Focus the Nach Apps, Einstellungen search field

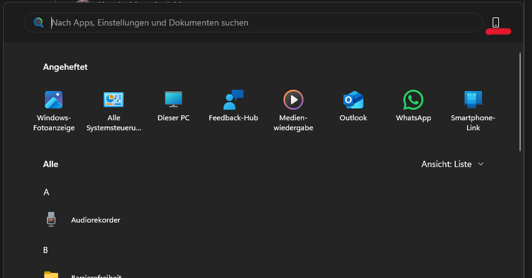[x=254, y=22]
